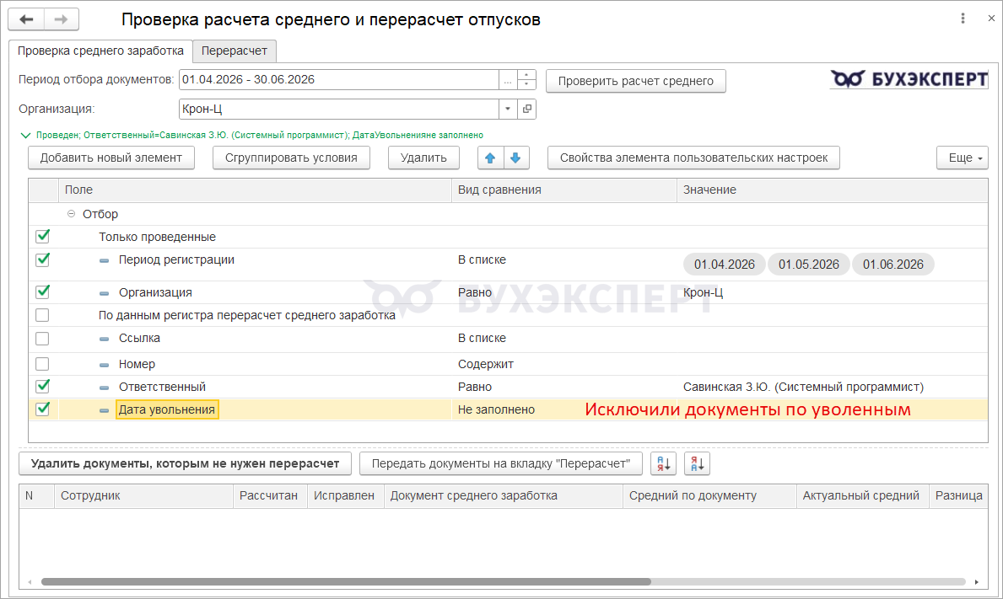Select the 01.06.2026 period value chip
The image size is (1003, 599).
tap(893, 265)
